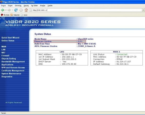The height and width of the screenshot is (115, 145).
Task: Go to the Home page icon
Action: (26, 10)
